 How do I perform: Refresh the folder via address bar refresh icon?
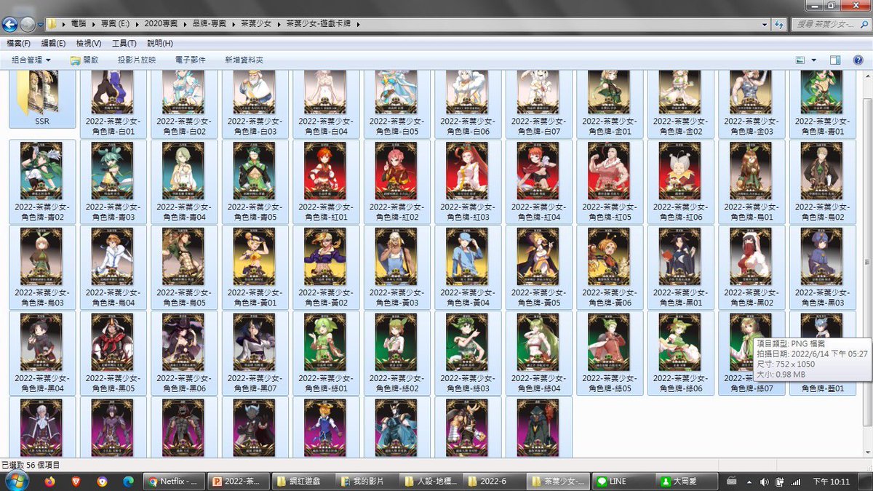click(779, 24)
